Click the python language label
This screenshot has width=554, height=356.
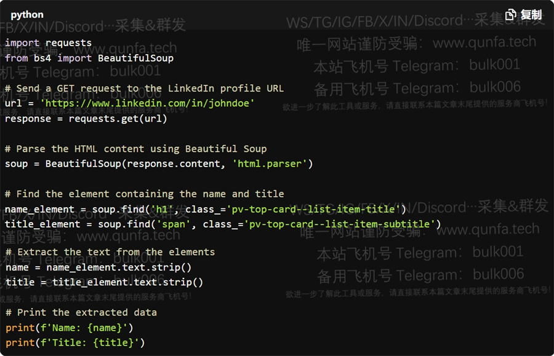[27, 15]
